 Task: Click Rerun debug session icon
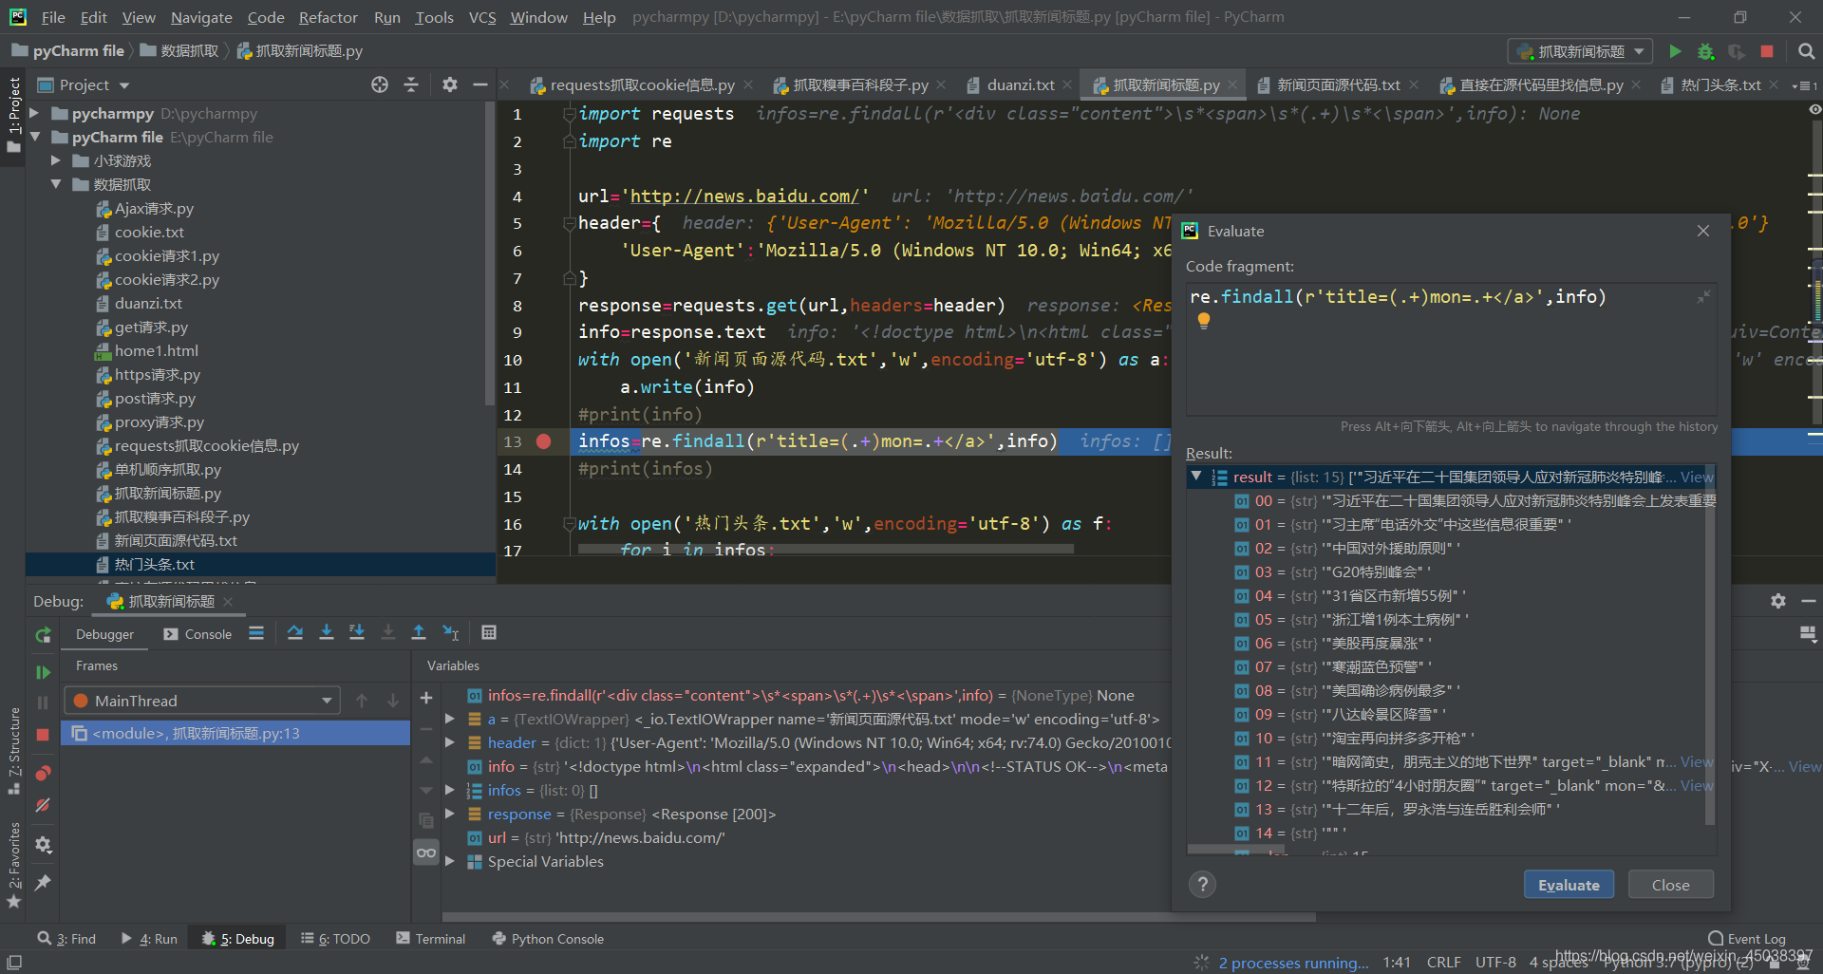coord(43,635)
